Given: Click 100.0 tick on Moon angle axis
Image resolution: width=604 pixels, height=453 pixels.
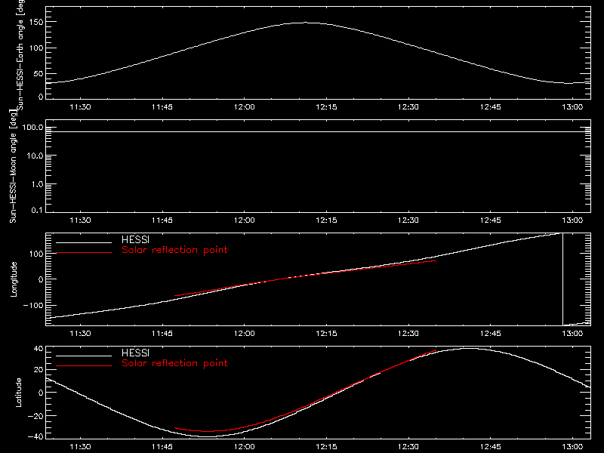Looking at the screenshot, I should point(32,128).
